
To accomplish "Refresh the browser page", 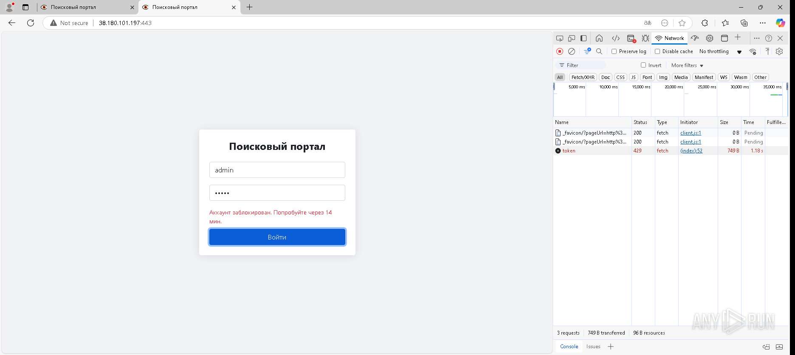I will 31,23.
